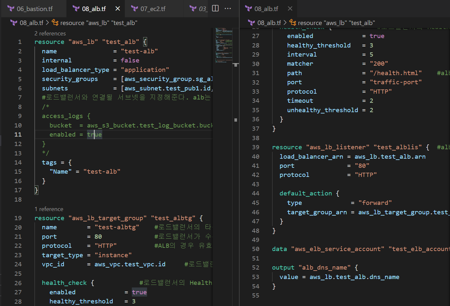Click 'interval' attribute in right editor

pyautogui.click(x=302, y=55)
